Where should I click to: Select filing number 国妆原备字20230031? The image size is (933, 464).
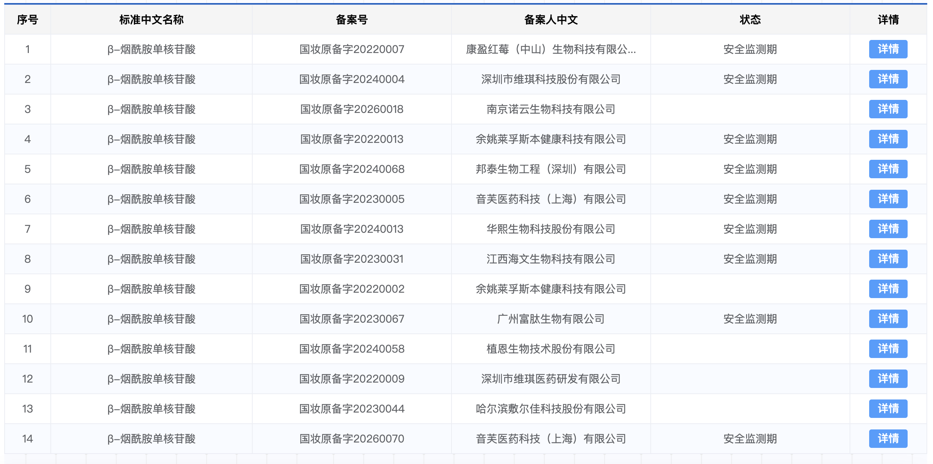[x=352, y=259]
